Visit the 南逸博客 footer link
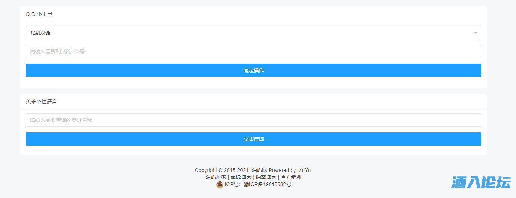Image resolution: width=516 pixels, height=198 pixels. [x=241, y=177]
